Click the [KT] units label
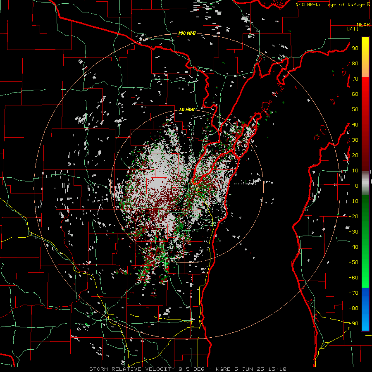Screen dimensions: 372x372 pos(353,29)
